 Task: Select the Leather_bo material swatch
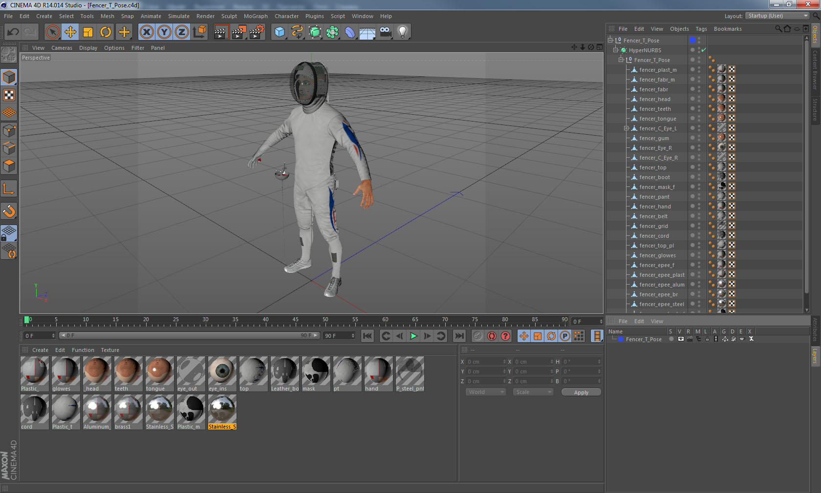(284, 374)
